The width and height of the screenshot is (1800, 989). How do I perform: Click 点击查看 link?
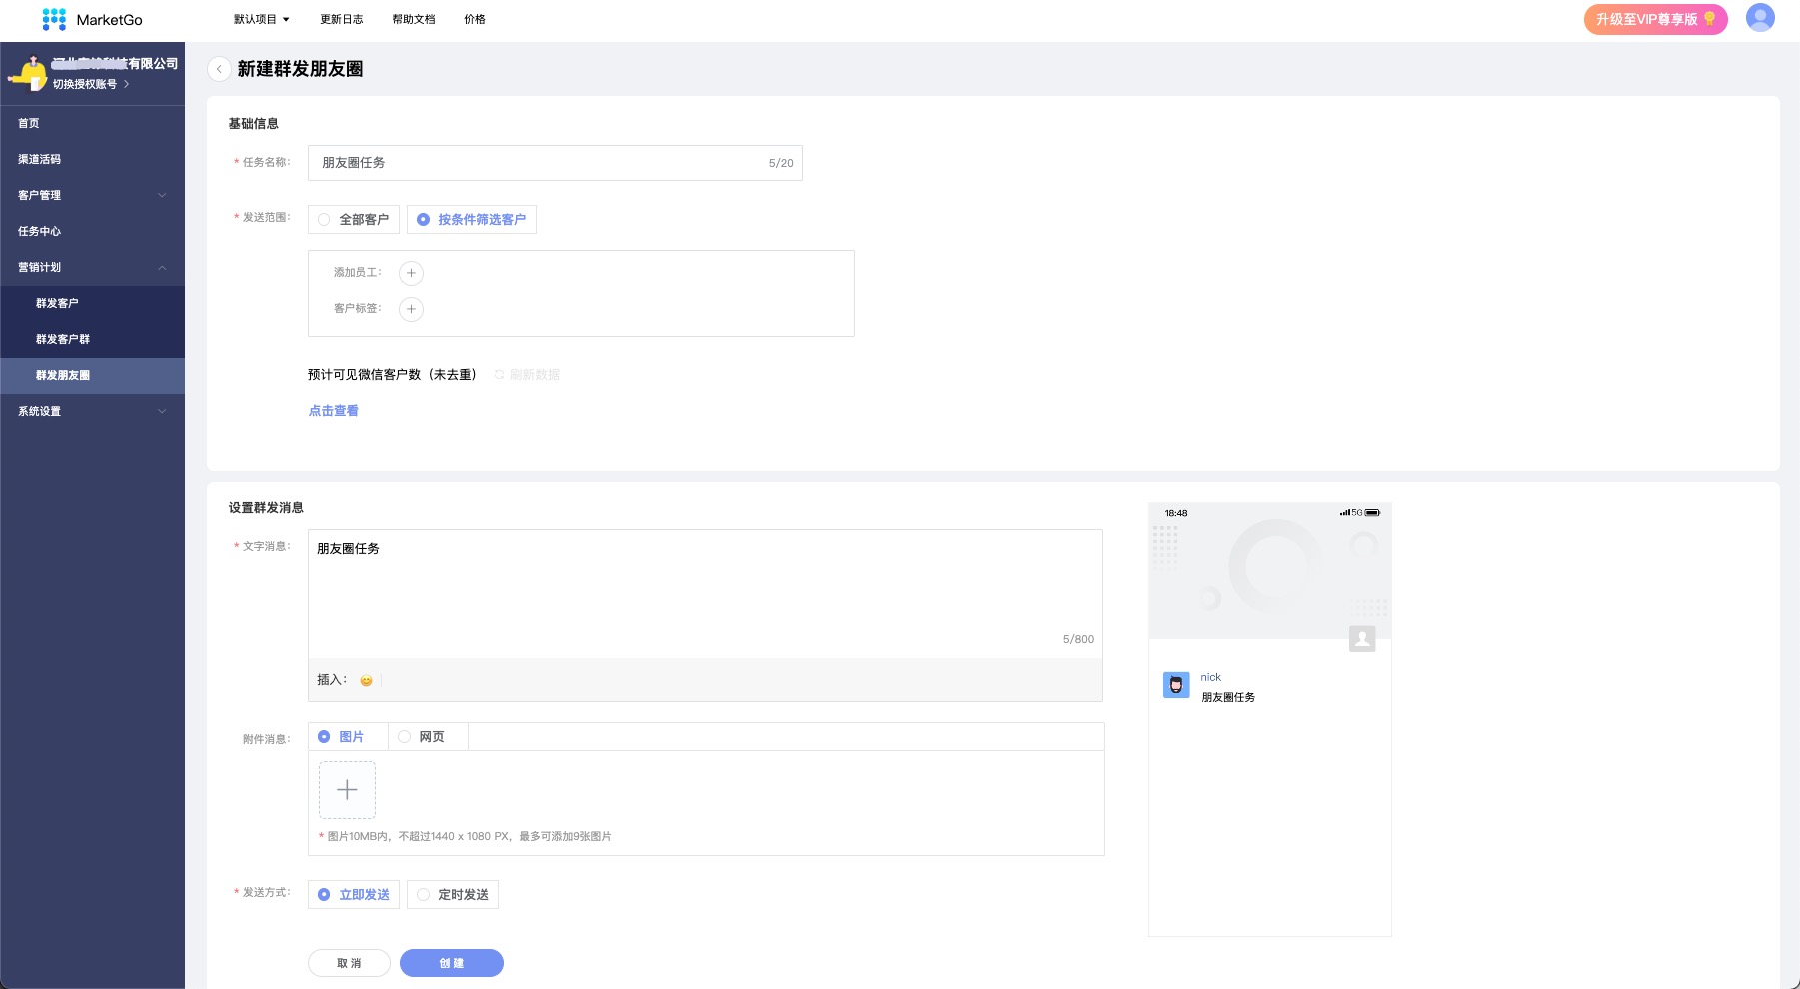pos(333,411)
